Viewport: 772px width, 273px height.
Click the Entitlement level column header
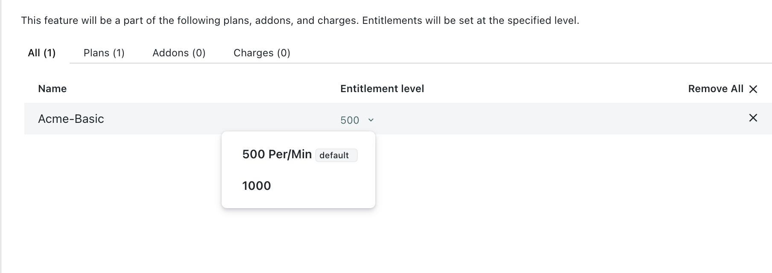point(382,89)
